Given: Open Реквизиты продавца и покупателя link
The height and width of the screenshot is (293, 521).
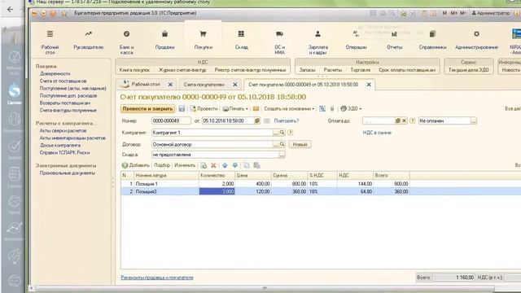Looking at the screenshot, I should click(157, 278).
